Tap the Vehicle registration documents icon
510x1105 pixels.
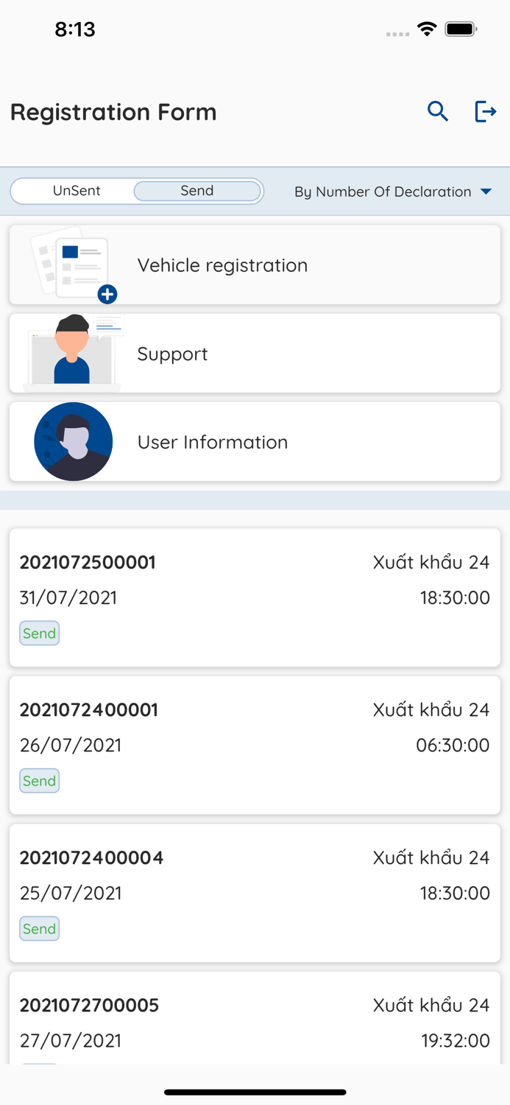point(70,264)
